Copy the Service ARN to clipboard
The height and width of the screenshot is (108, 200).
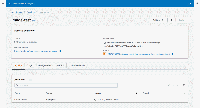(105, 43)
